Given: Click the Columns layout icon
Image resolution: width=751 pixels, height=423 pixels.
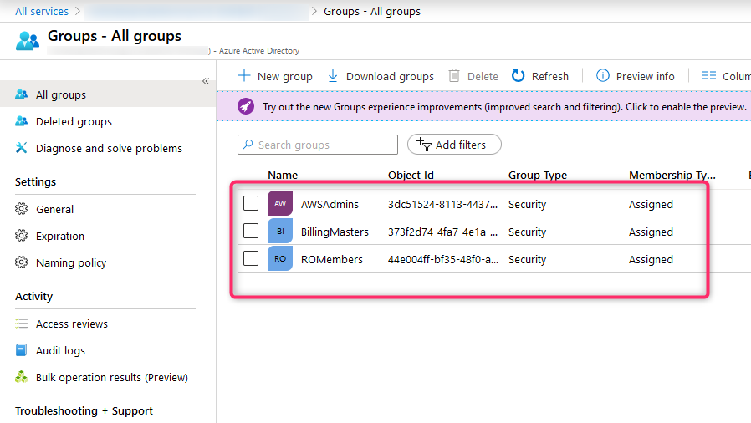Looking at the screenshot, I should 709,75.
